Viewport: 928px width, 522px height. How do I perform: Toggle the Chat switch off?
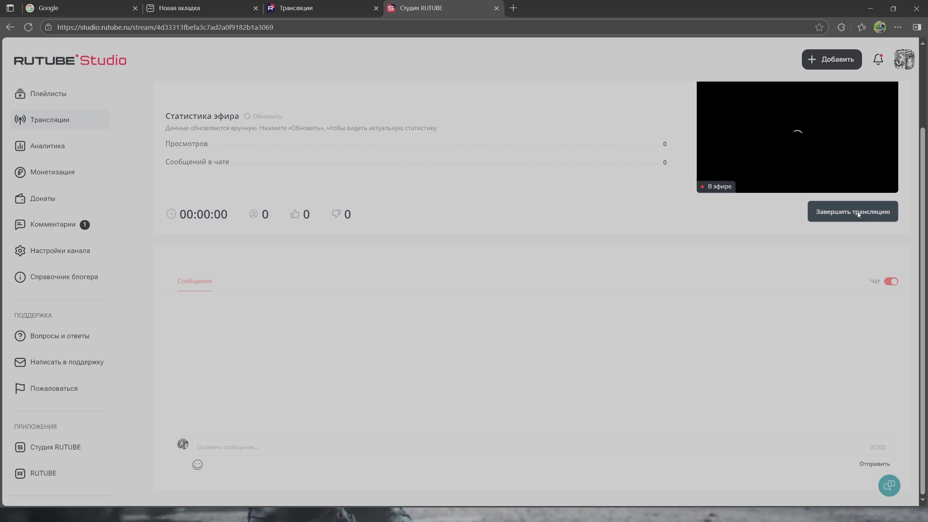[891, 281]
